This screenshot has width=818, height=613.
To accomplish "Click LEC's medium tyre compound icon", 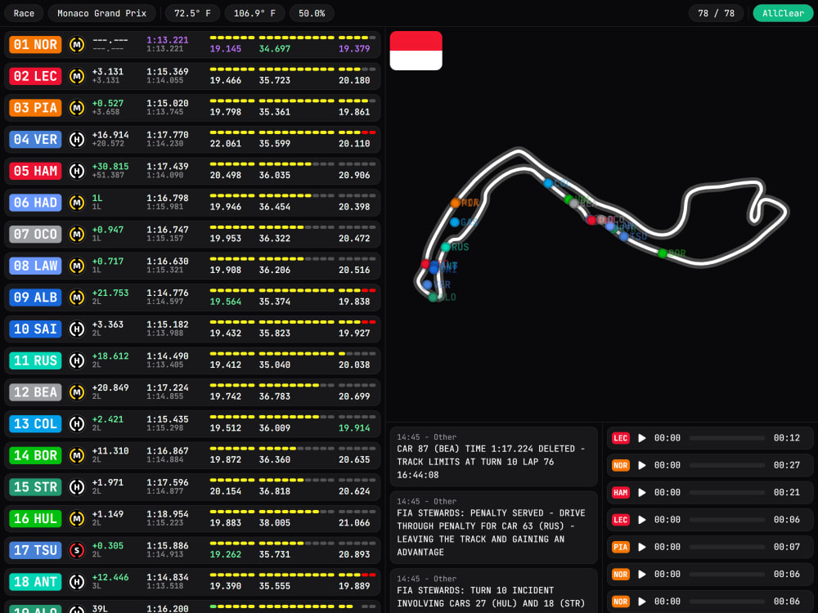I will [x=77, y=76].
